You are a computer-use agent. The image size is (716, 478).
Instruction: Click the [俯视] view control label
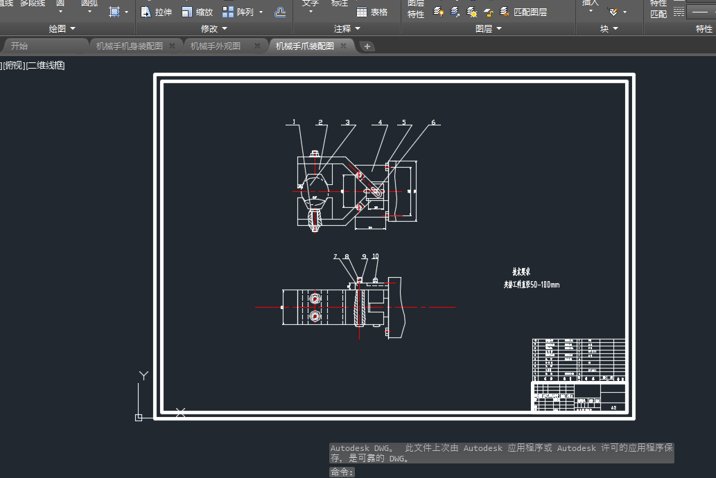tap(14, 65)
